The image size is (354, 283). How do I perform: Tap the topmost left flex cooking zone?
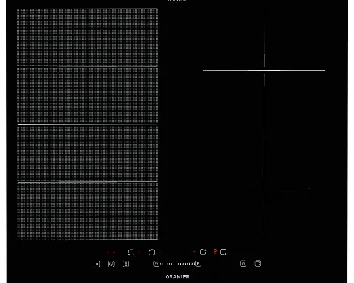click(88, 38)
